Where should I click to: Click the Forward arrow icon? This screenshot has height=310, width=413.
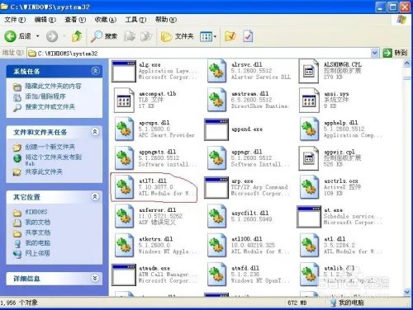tap(52, 36)
